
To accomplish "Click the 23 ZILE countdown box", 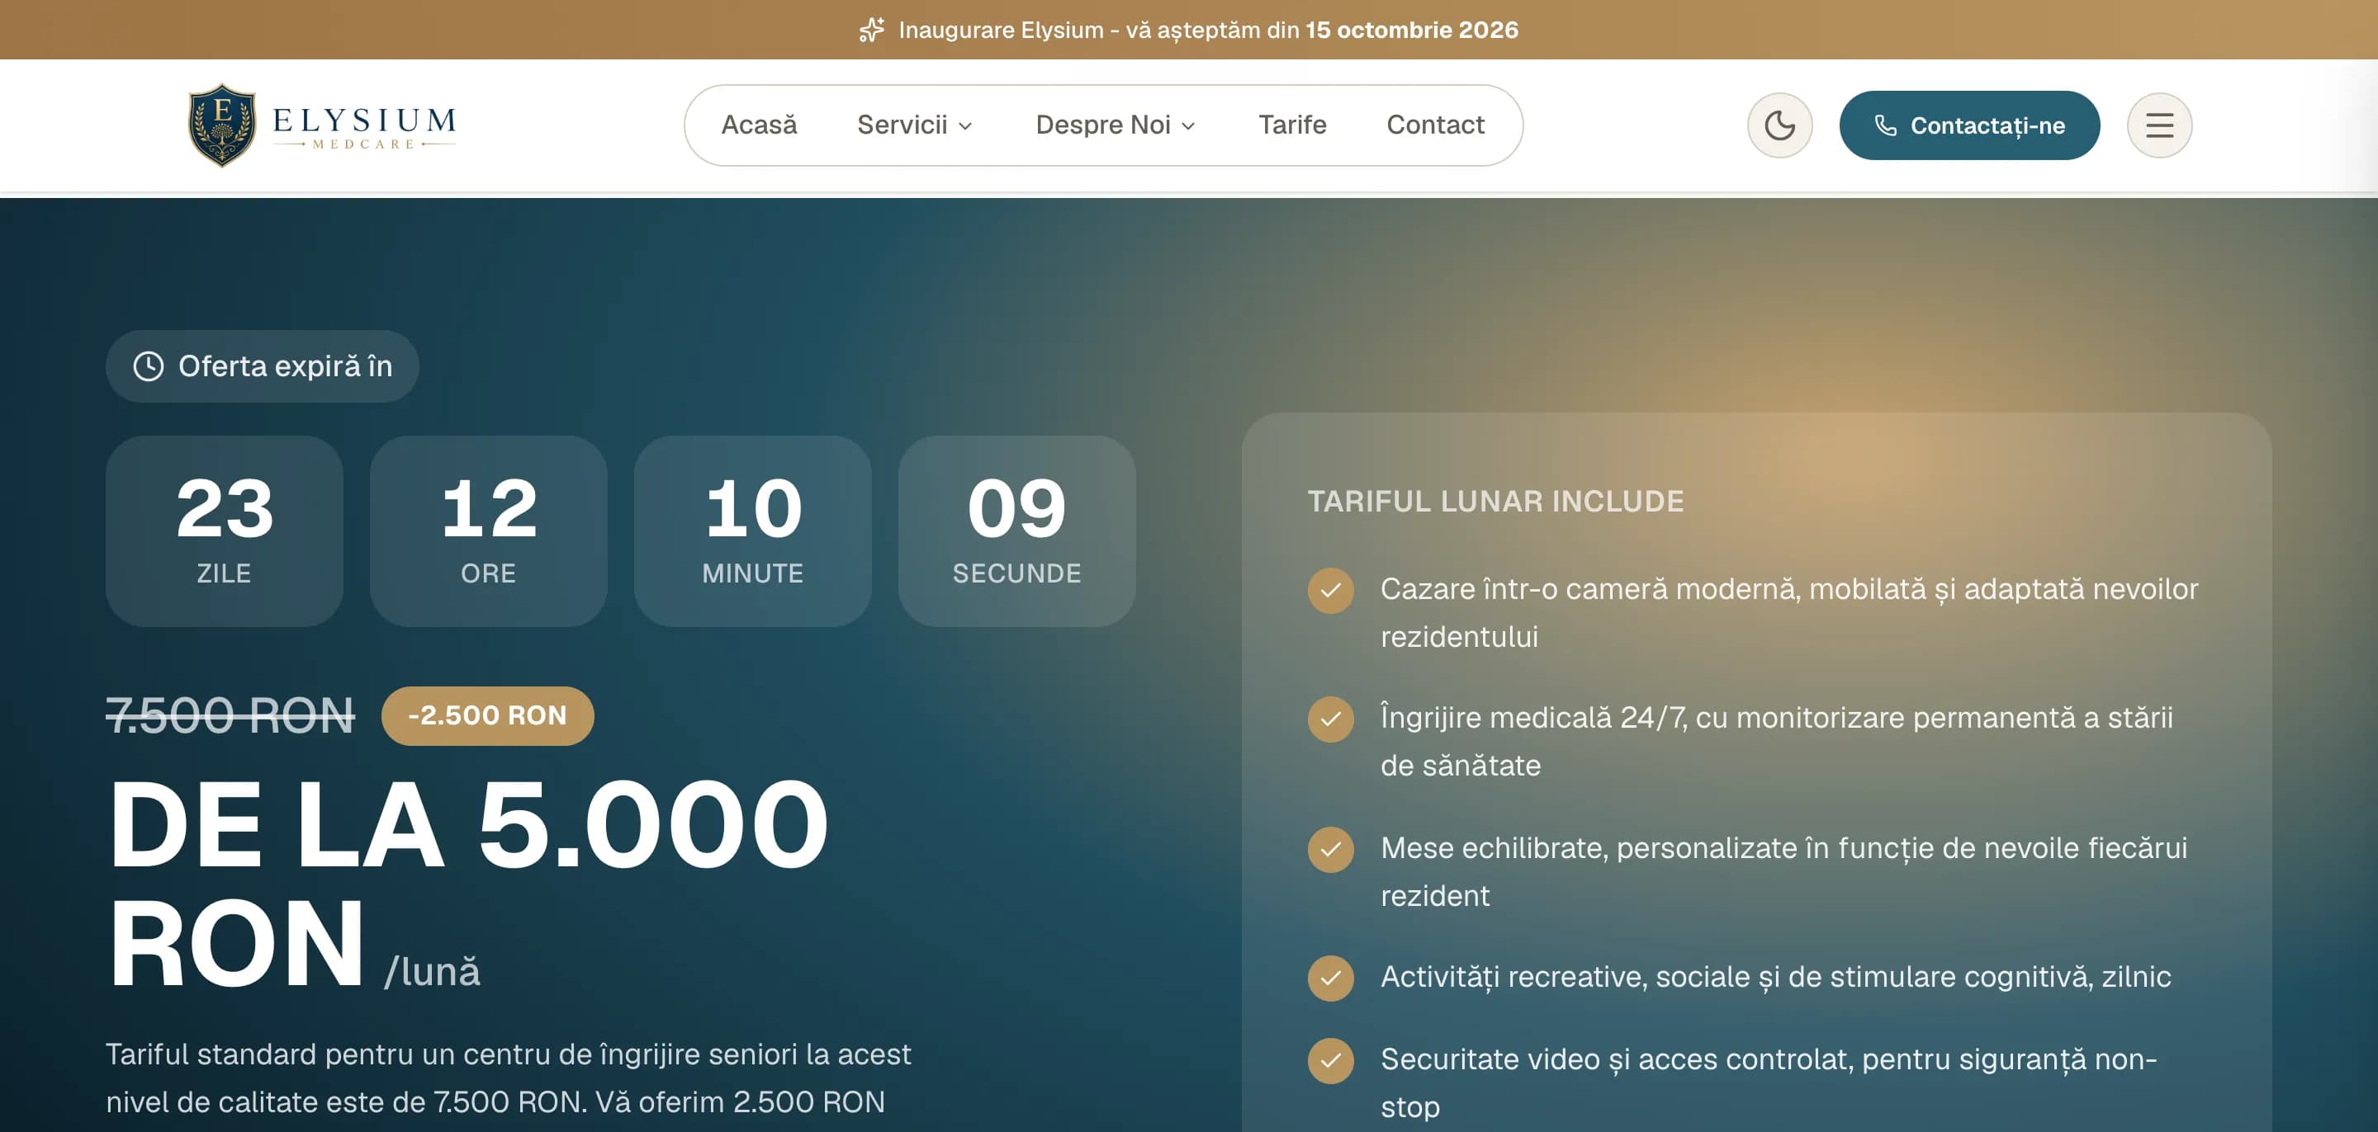I will click(x=225, y=531).
